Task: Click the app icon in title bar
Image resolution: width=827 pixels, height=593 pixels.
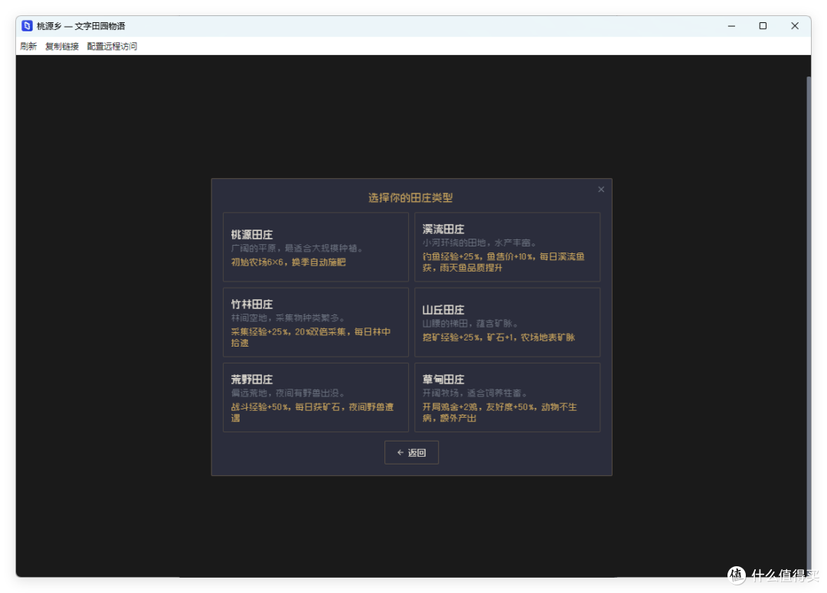Action: (27, 26)
